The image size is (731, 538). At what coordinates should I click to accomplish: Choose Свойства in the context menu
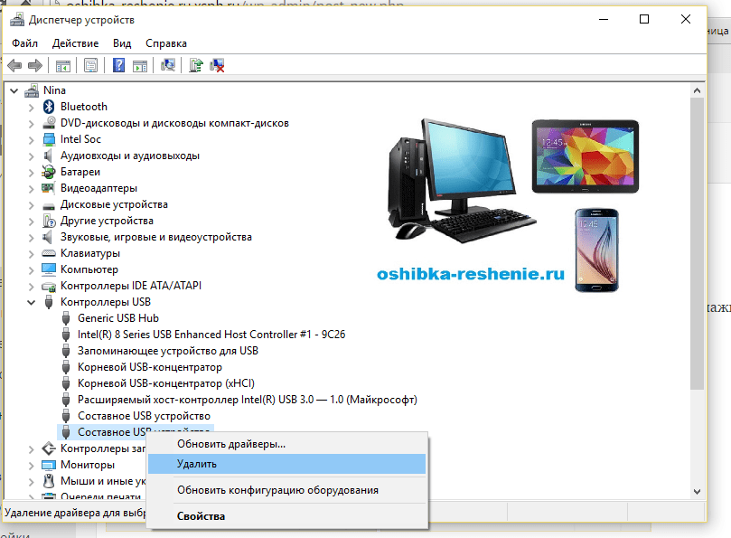(286, 516)
